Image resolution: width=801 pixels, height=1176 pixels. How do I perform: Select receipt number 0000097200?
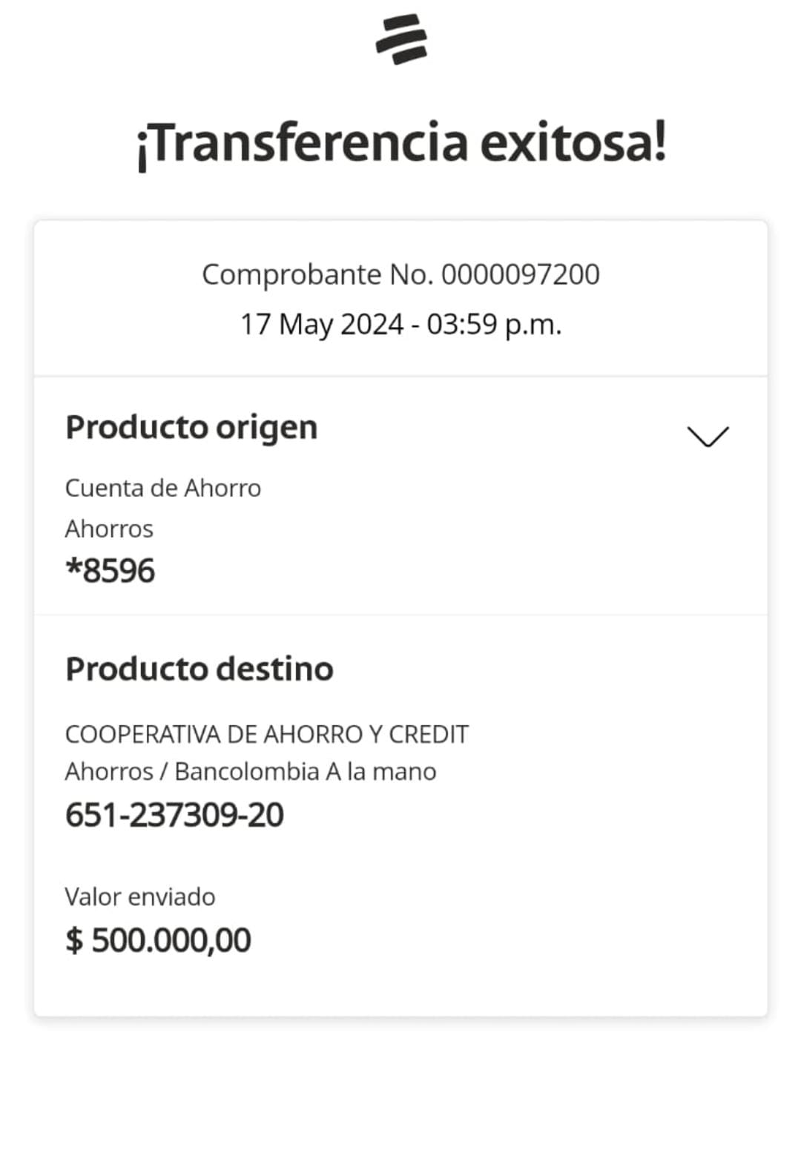520,274
